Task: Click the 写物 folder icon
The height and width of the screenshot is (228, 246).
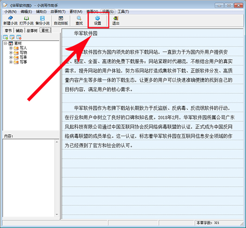Action: tap(16, 53)
